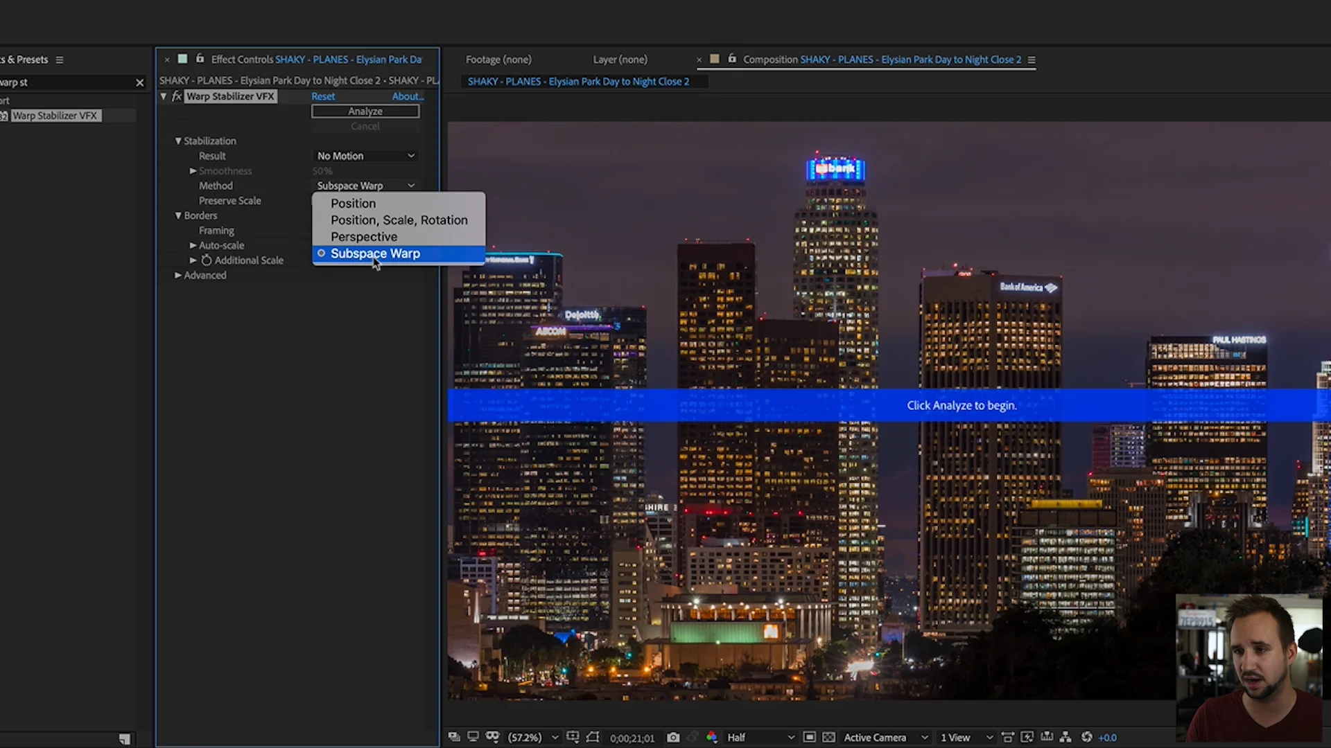Open the resolution dropdown set to Half

[x=760, y=738]
